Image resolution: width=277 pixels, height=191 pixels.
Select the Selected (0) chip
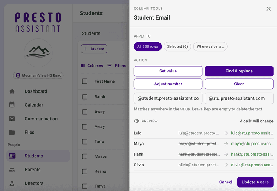[x=177, y=46]
